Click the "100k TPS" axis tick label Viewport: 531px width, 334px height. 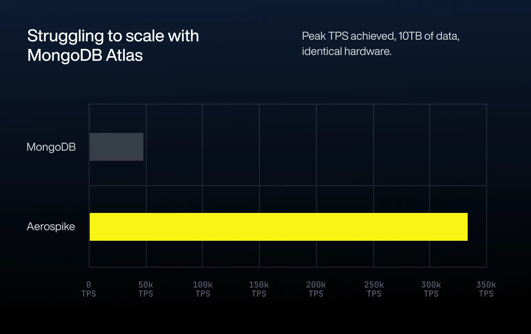coord(203,289)
